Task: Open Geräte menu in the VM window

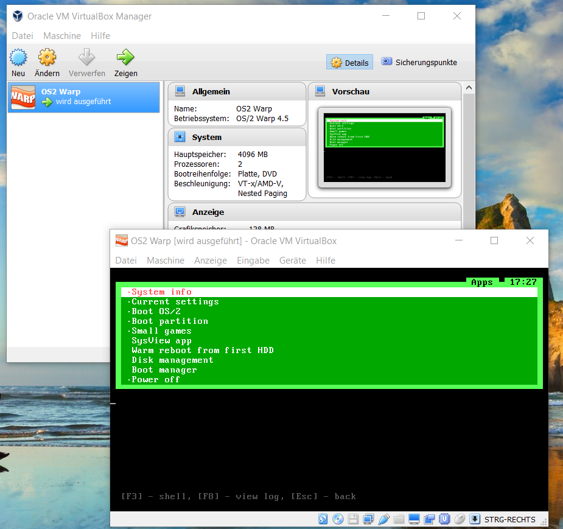Action: coord(293,261)
